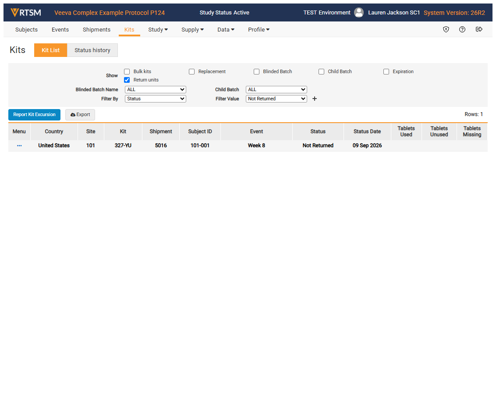Switch to the Kit List tab
496x403 pixels.
pos(51,50)
